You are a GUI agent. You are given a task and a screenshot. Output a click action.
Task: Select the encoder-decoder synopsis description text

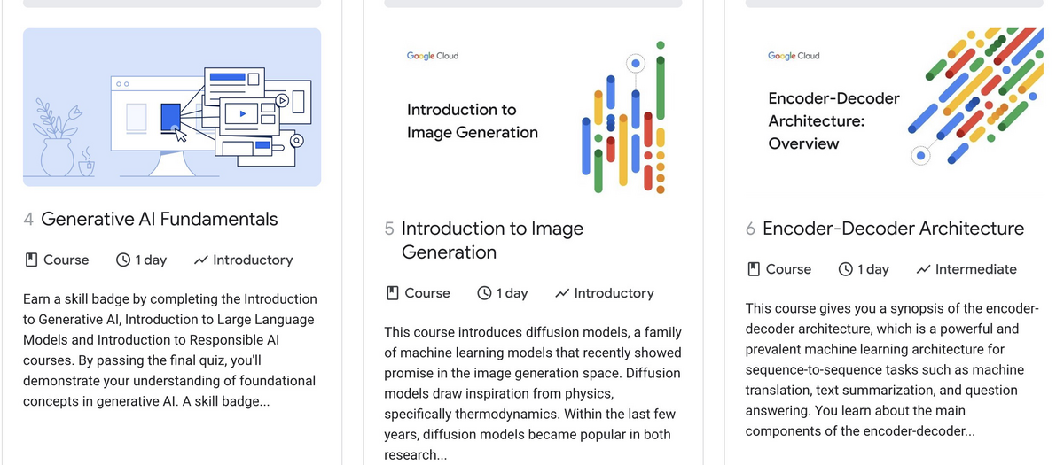[891, 370]
